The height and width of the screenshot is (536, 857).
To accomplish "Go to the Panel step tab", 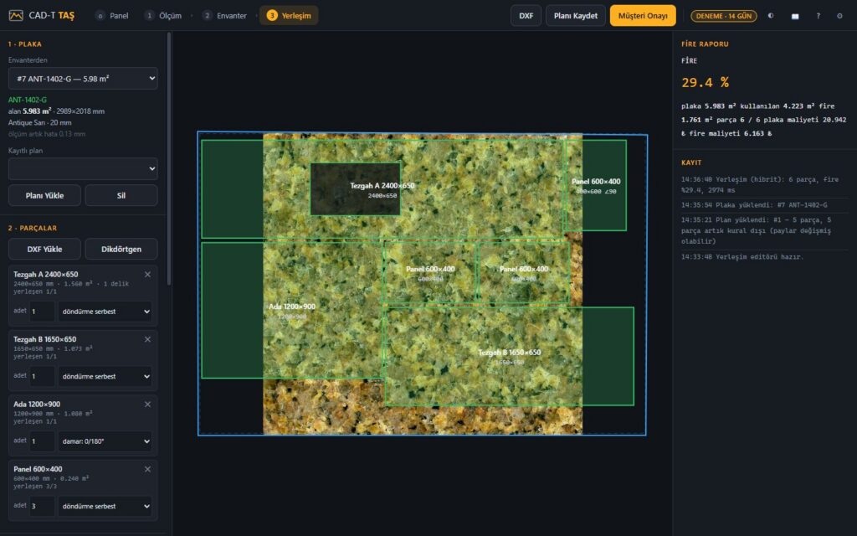I will coord(112,15).
